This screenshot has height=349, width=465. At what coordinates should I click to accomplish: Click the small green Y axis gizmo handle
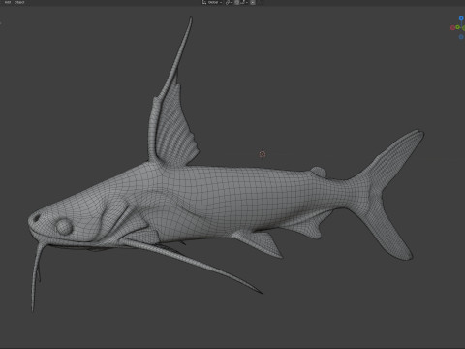click(x=458, y=27)
